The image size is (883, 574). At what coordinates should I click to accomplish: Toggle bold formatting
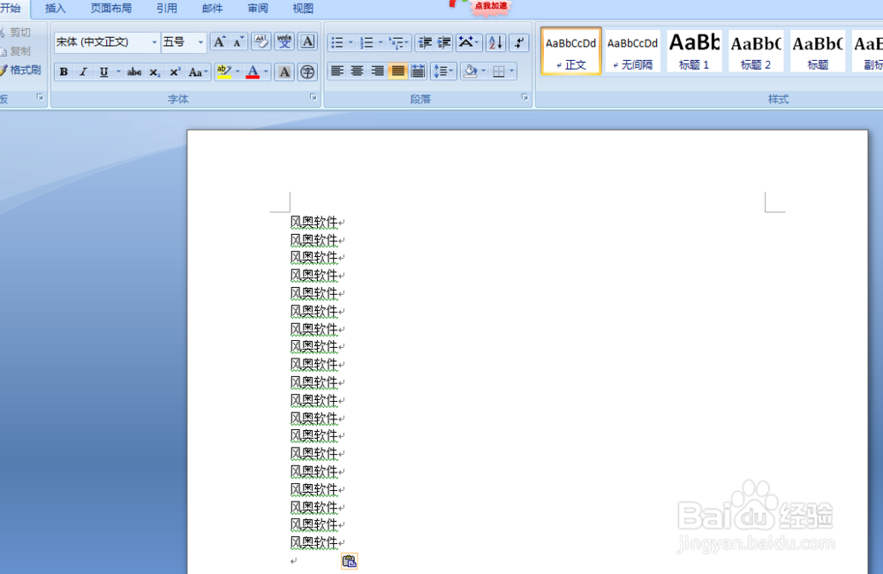64,72
